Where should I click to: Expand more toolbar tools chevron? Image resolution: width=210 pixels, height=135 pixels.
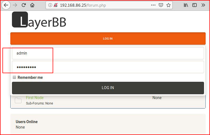(x=203, y=5)
